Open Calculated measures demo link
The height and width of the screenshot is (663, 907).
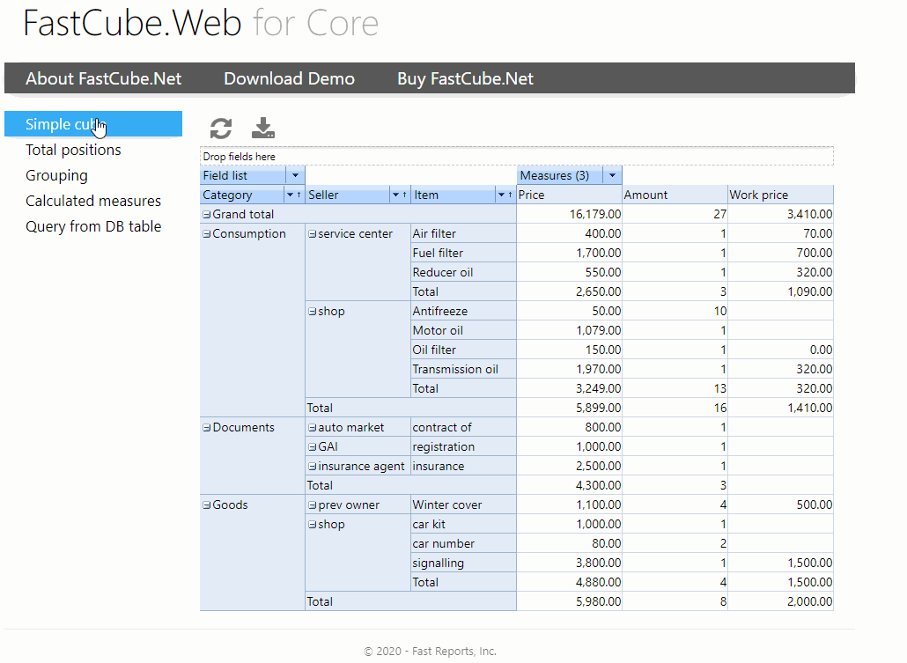pos(93,201)
